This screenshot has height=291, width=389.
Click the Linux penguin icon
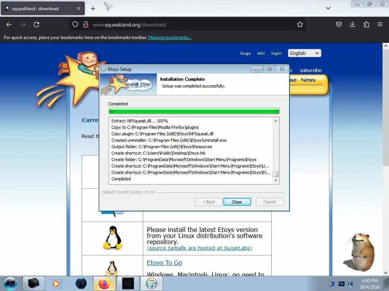pyautogui.click(x=112, y=238)
